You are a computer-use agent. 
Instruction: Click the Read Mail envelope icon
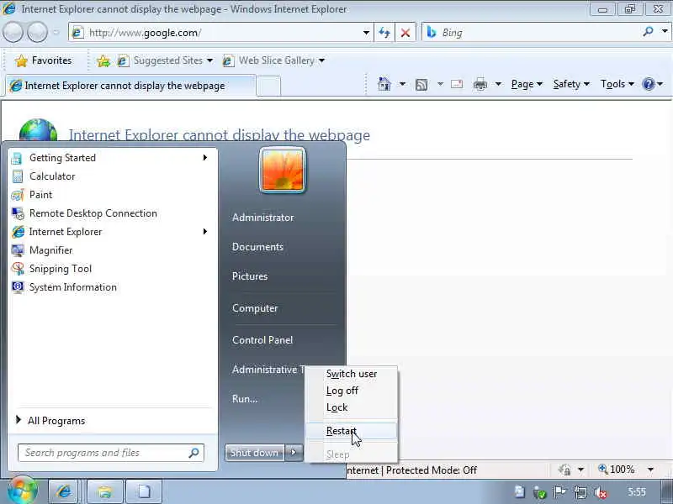(x=457, y=84)
